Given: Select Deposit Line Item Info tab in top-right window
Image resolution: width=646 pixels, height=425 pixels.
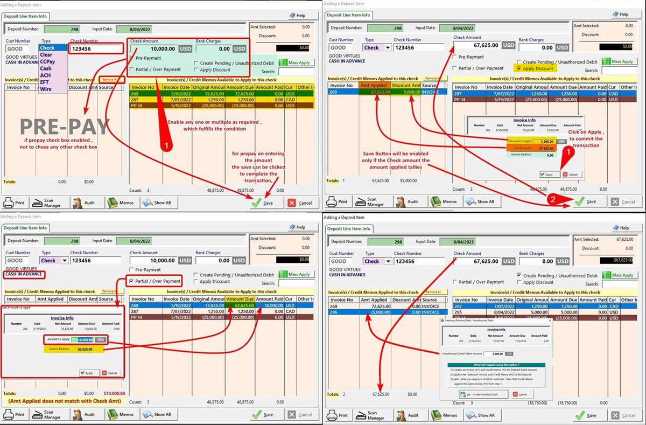Looking at the screenshot, I should coord(349,15).
